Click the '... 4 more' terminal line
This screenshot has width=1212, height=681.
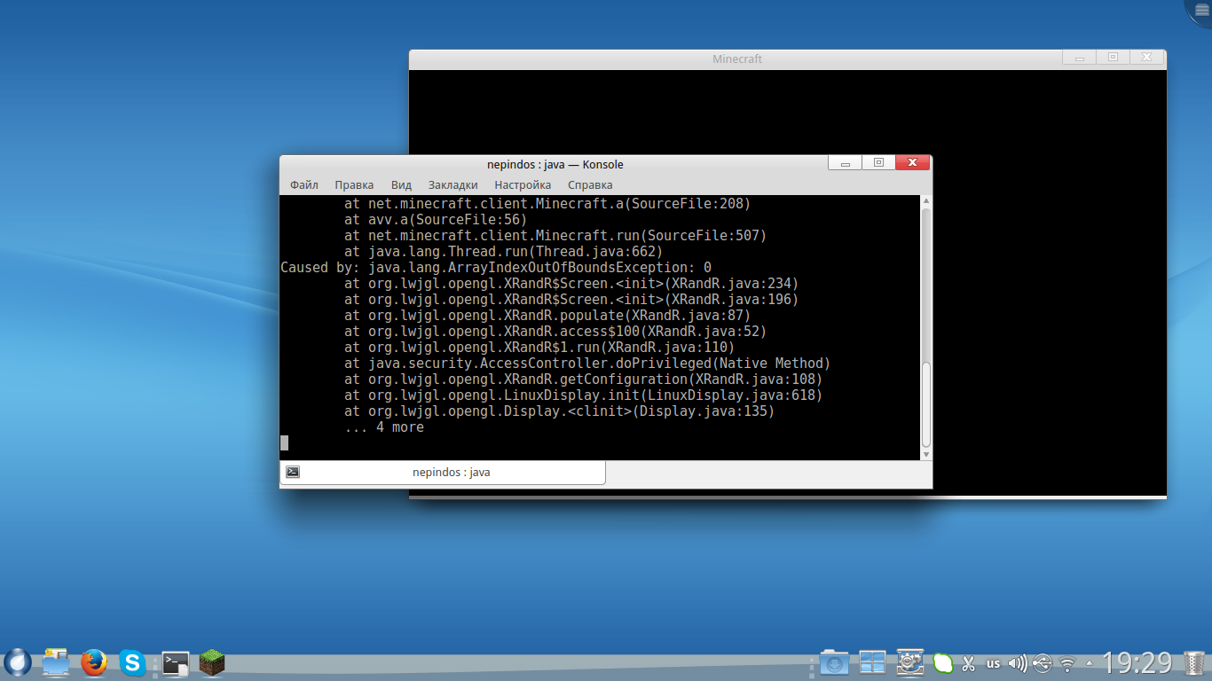(384, 427)
